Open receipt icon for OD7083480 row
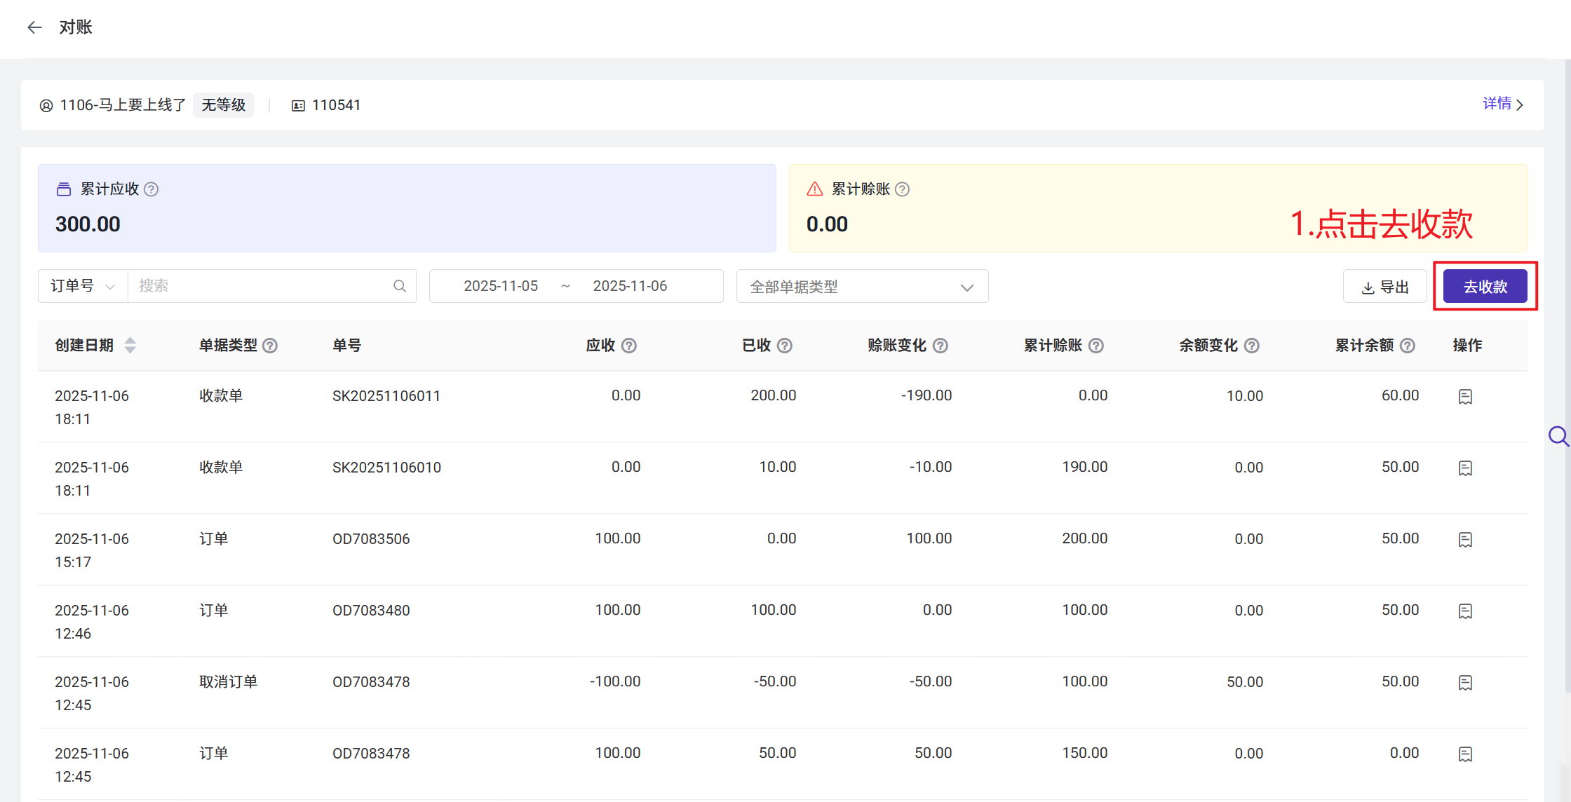The image size is (1571, 802). coord(1465,611)
